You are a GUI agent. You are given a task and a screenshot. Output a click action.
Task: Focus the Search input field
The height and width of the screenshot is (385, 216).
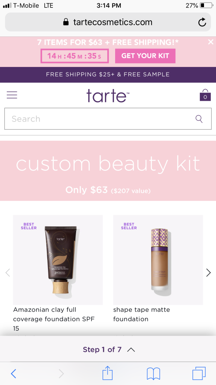click(108, 119)
